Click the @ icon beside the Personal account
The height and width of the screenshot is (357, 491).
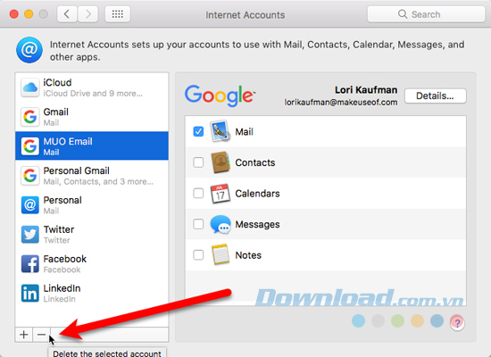pos(30,205)
